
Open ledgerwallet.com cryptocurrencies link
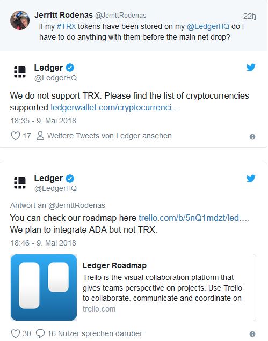click(x=115, y=108)
